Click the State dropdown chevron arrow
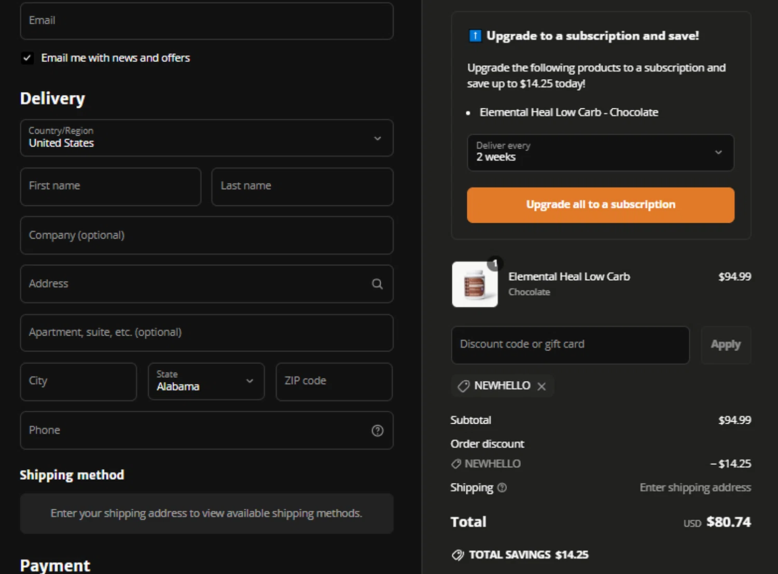Screen dimensions: 778x574 (249, 381)
